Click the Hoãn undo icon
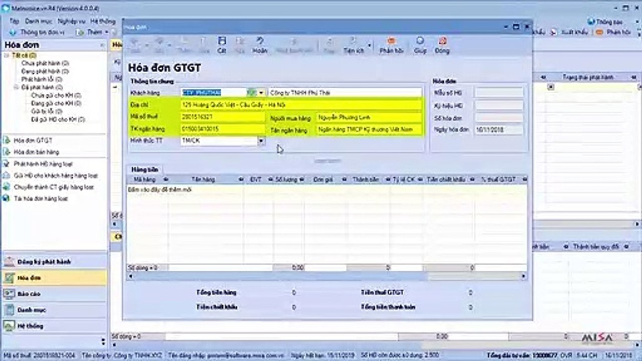Viewport: 642px width, 361px height. [x=259, y=45]
